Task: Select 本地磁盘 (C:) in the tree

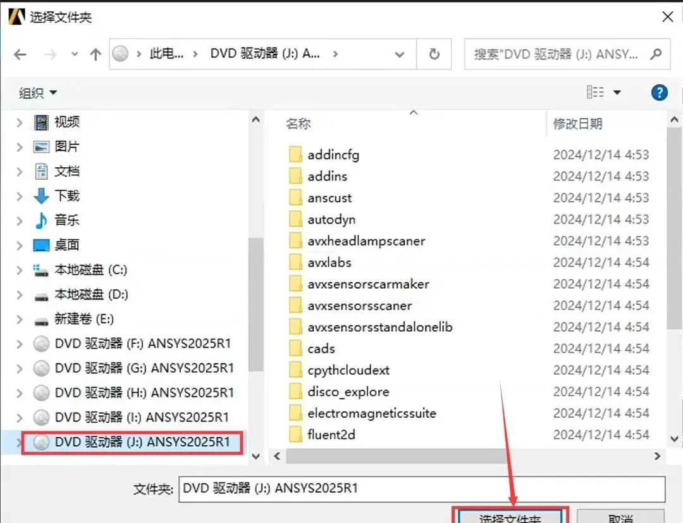Action: tap(90, 270)
